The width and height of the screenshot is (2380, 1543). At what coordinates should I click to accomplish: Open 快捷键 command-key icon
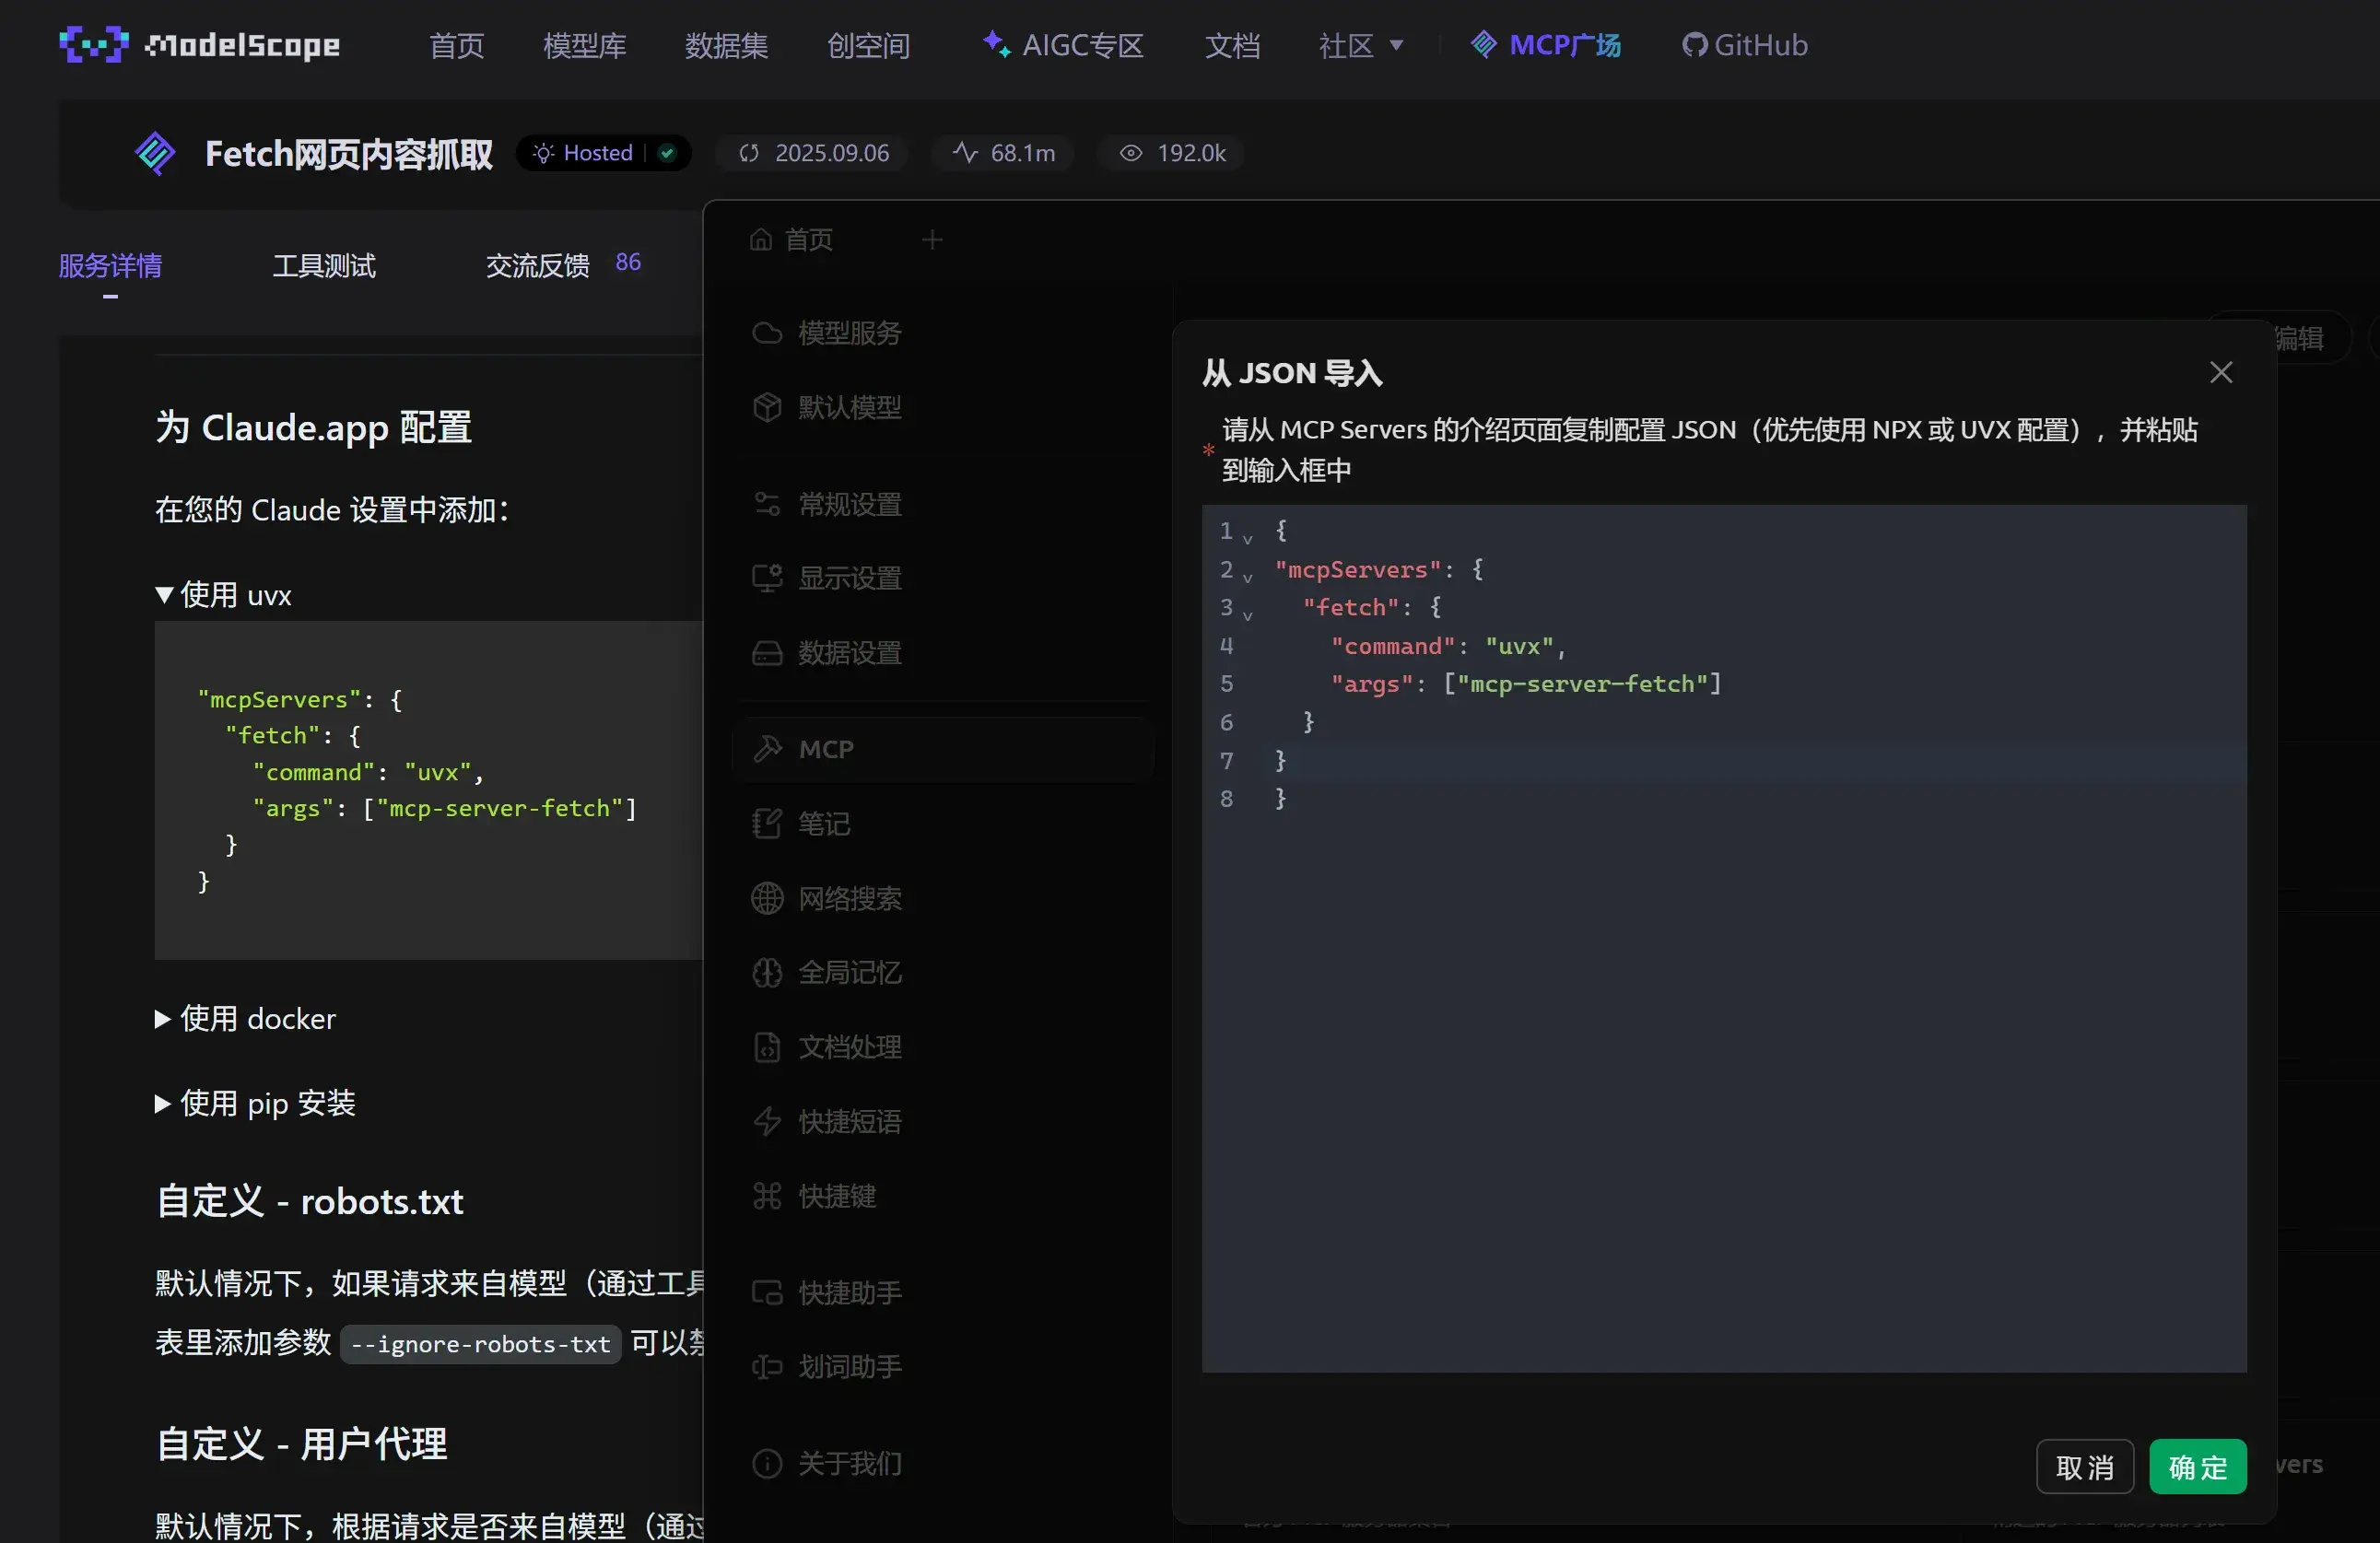coord(767,1196)
